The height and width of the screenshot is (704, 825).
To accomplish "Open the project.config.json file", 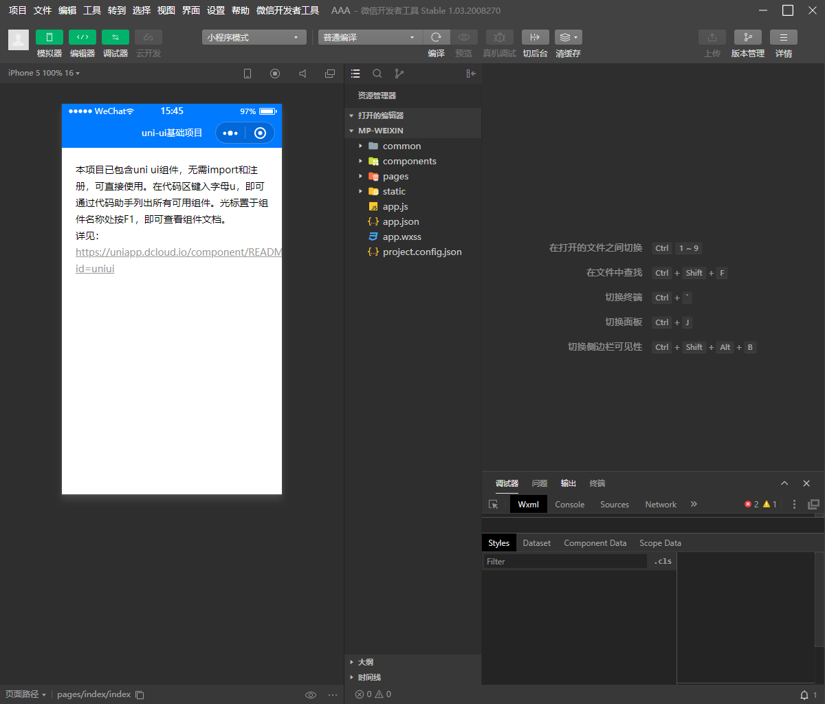I will pyautogui.click(x=412, y=252).
